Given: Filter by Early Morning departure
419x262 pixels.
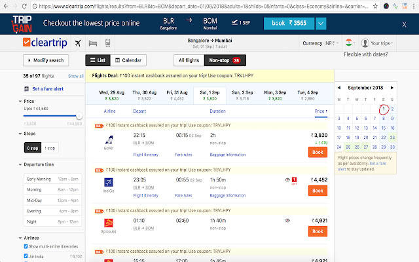Looking at the screenshot, I should [x=52, y=179].
